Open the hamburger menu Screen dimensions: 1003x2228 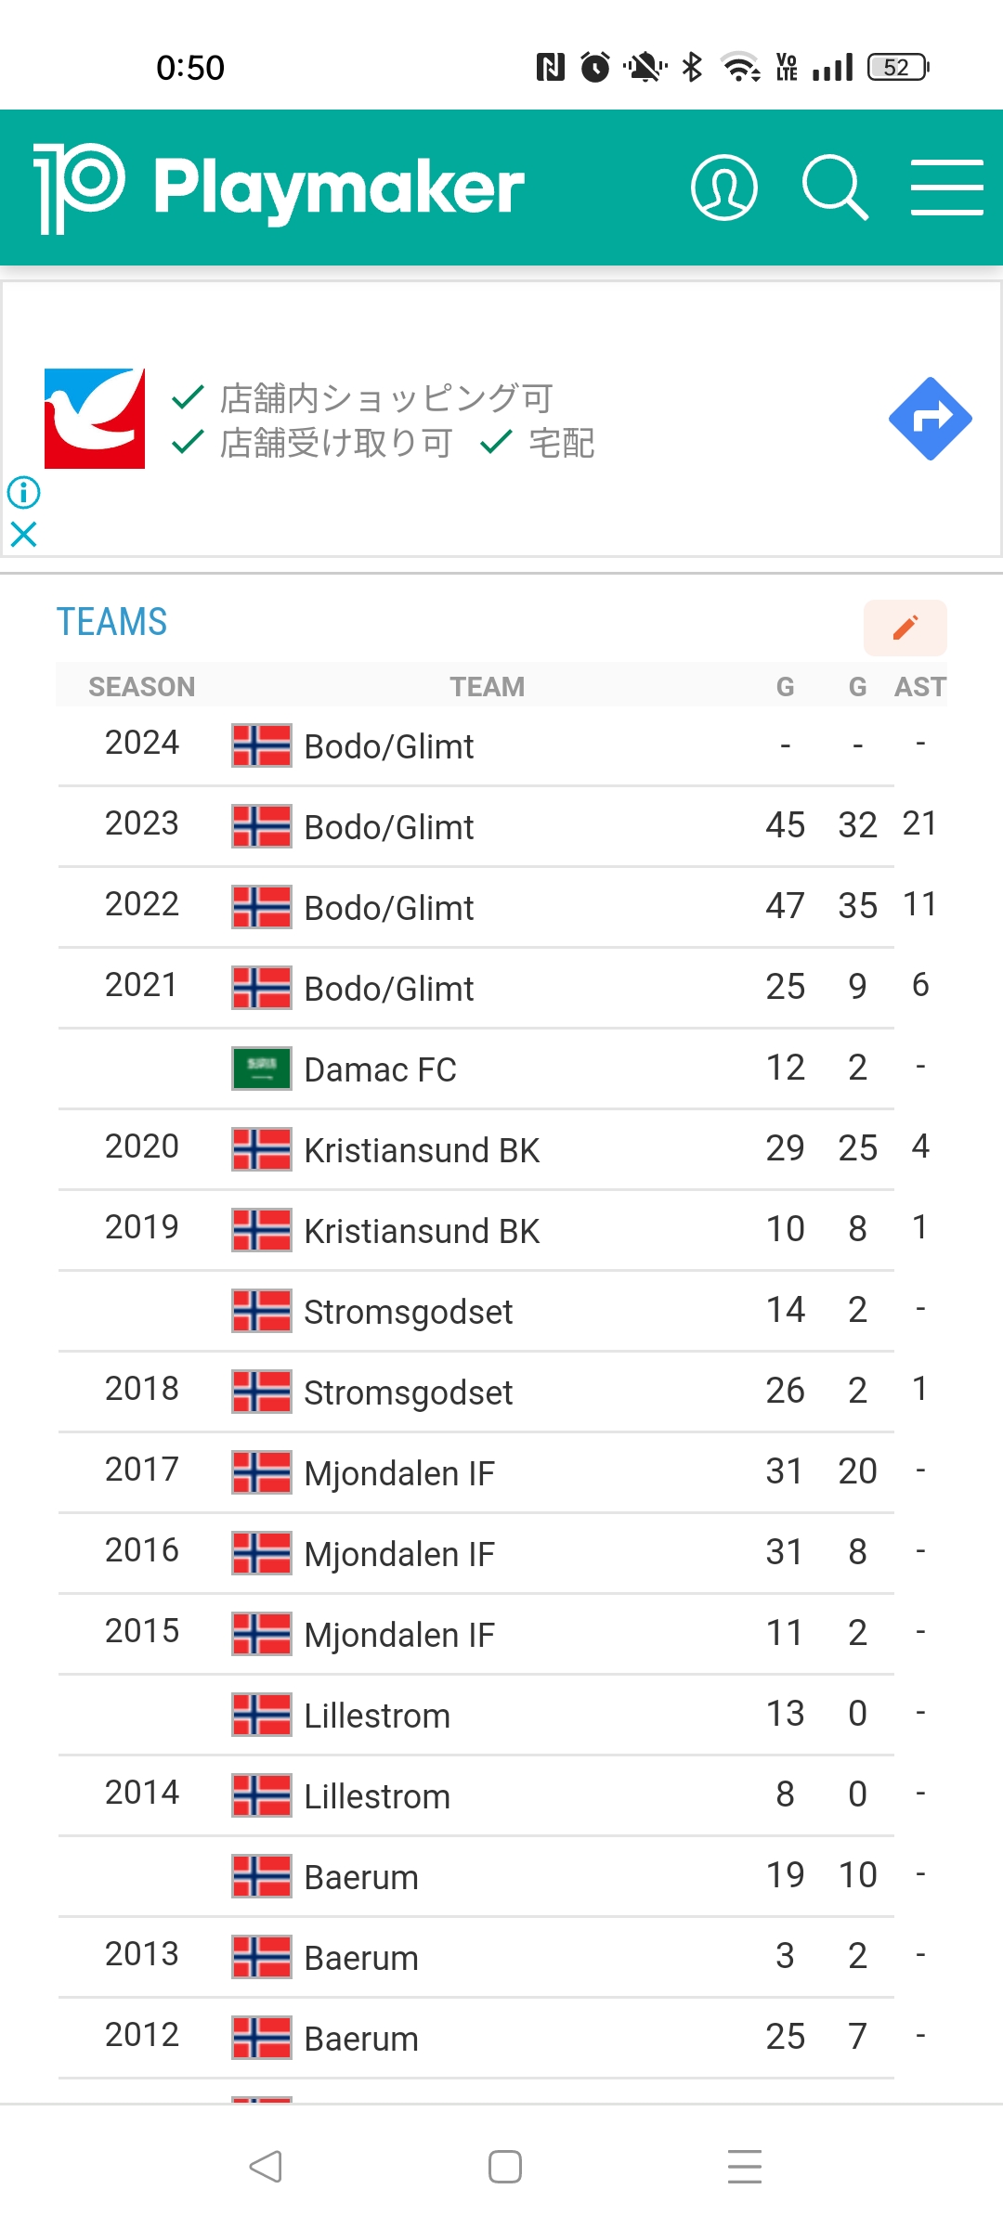click(x=946, y=188)
